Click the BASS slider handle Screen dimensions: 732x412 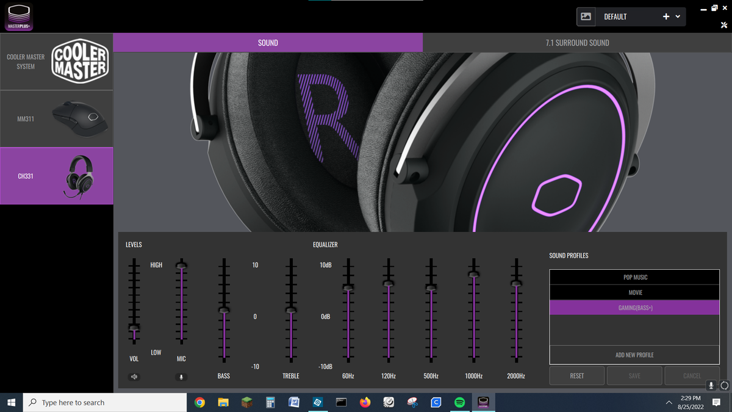(224, 310)
